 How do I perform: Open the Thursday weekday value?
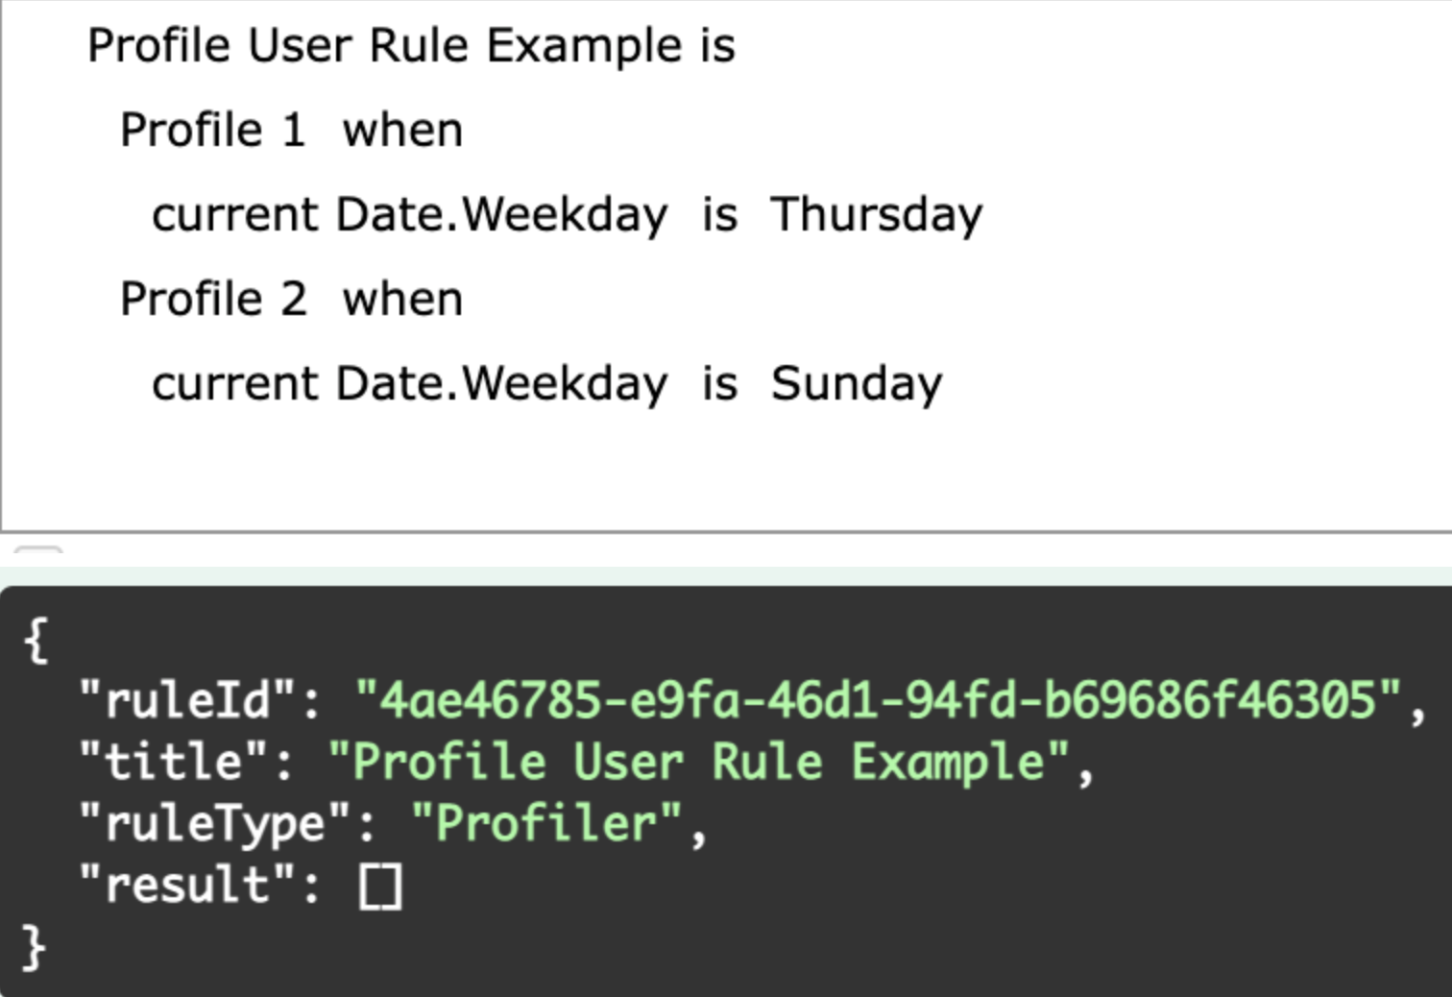(877, 214)
